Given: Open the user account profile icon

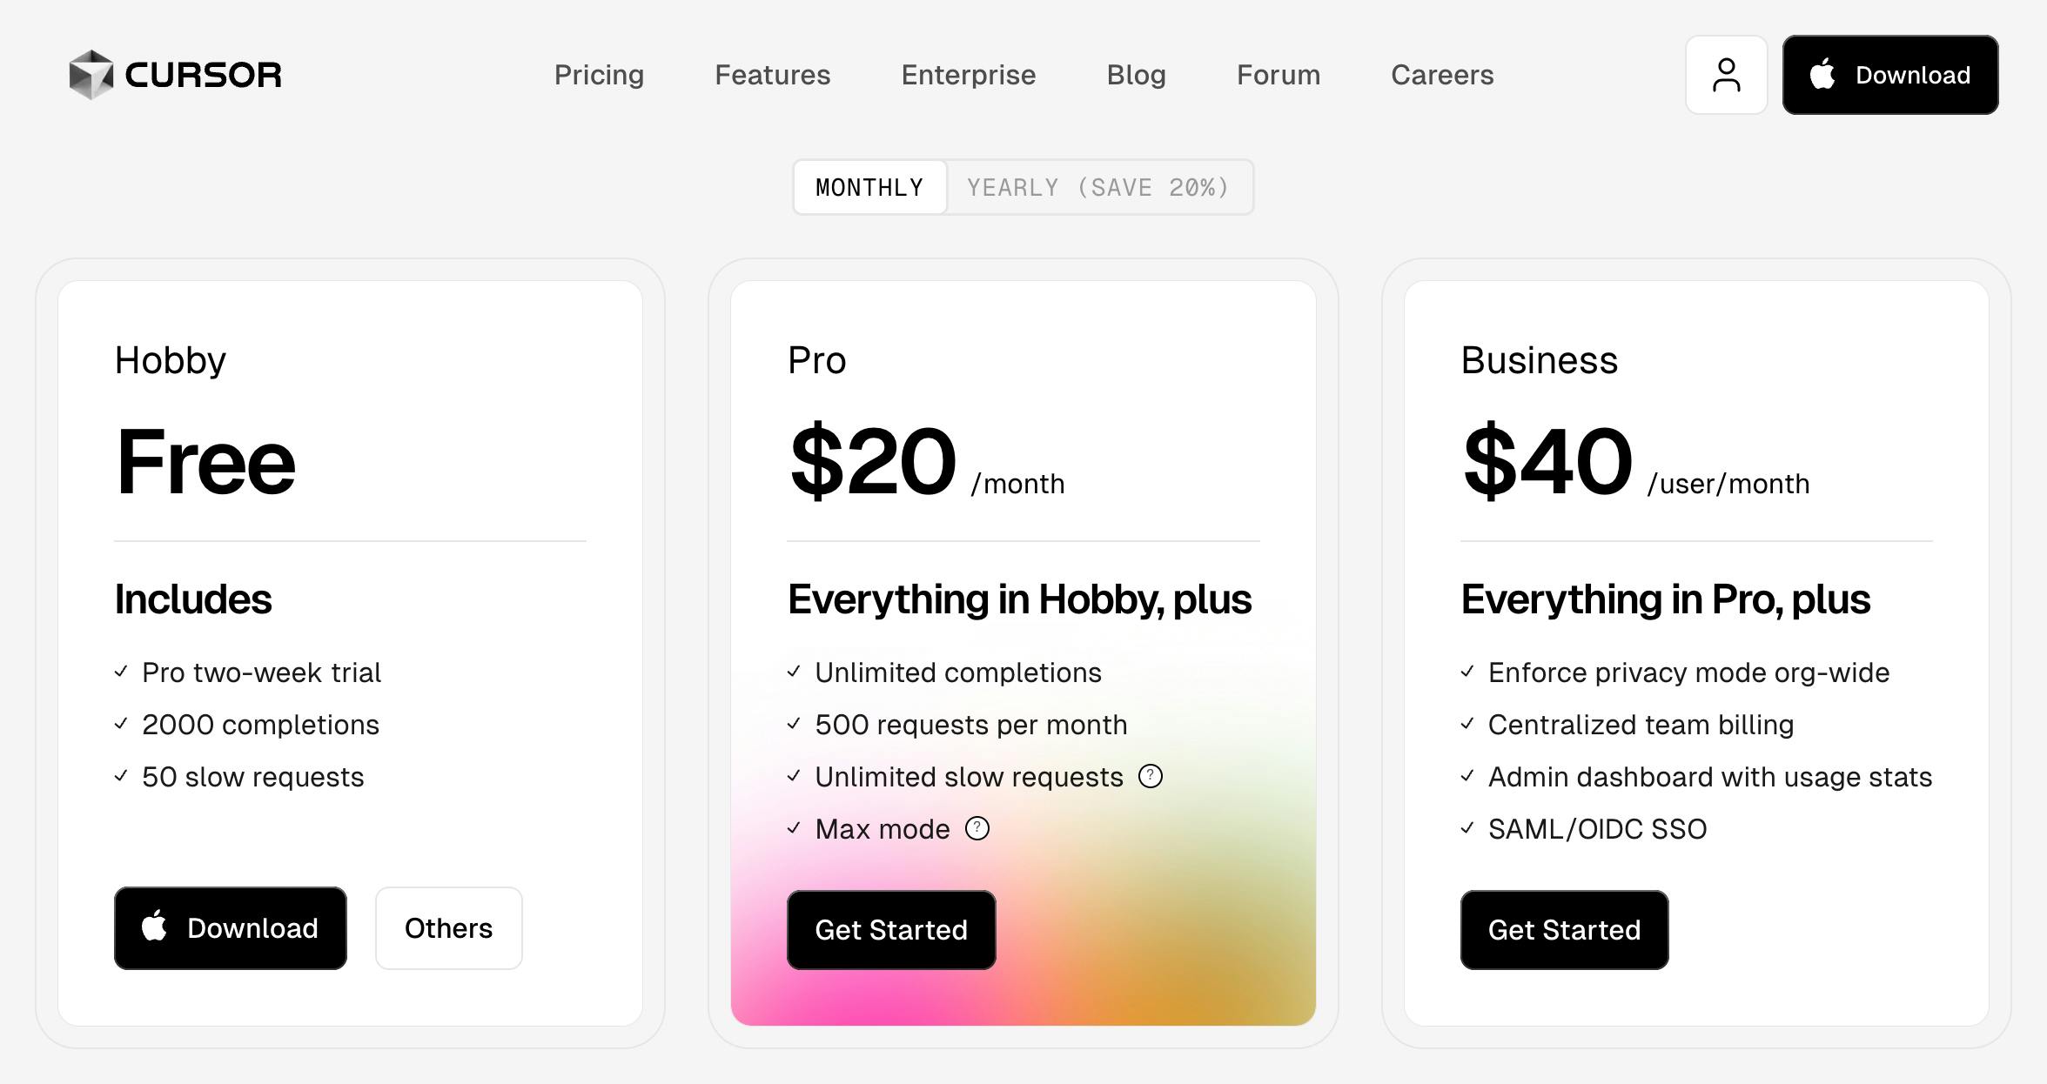Looking at the screenshot, I should pyautogui.click(x=1726, y=75).
